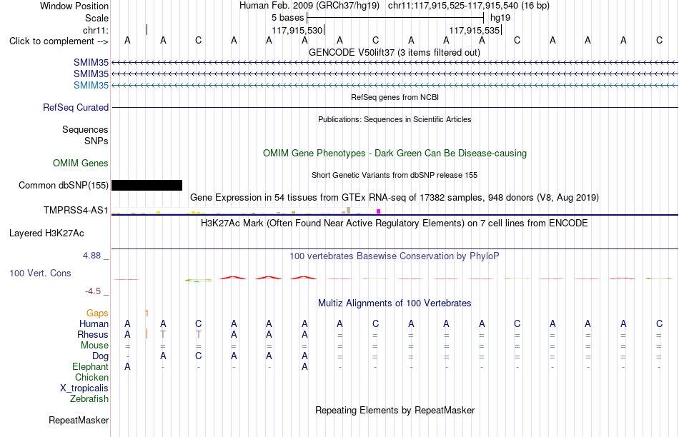The image size is (679, 437).
Task: Click the OMIM Genes track label
Action: 81,163
